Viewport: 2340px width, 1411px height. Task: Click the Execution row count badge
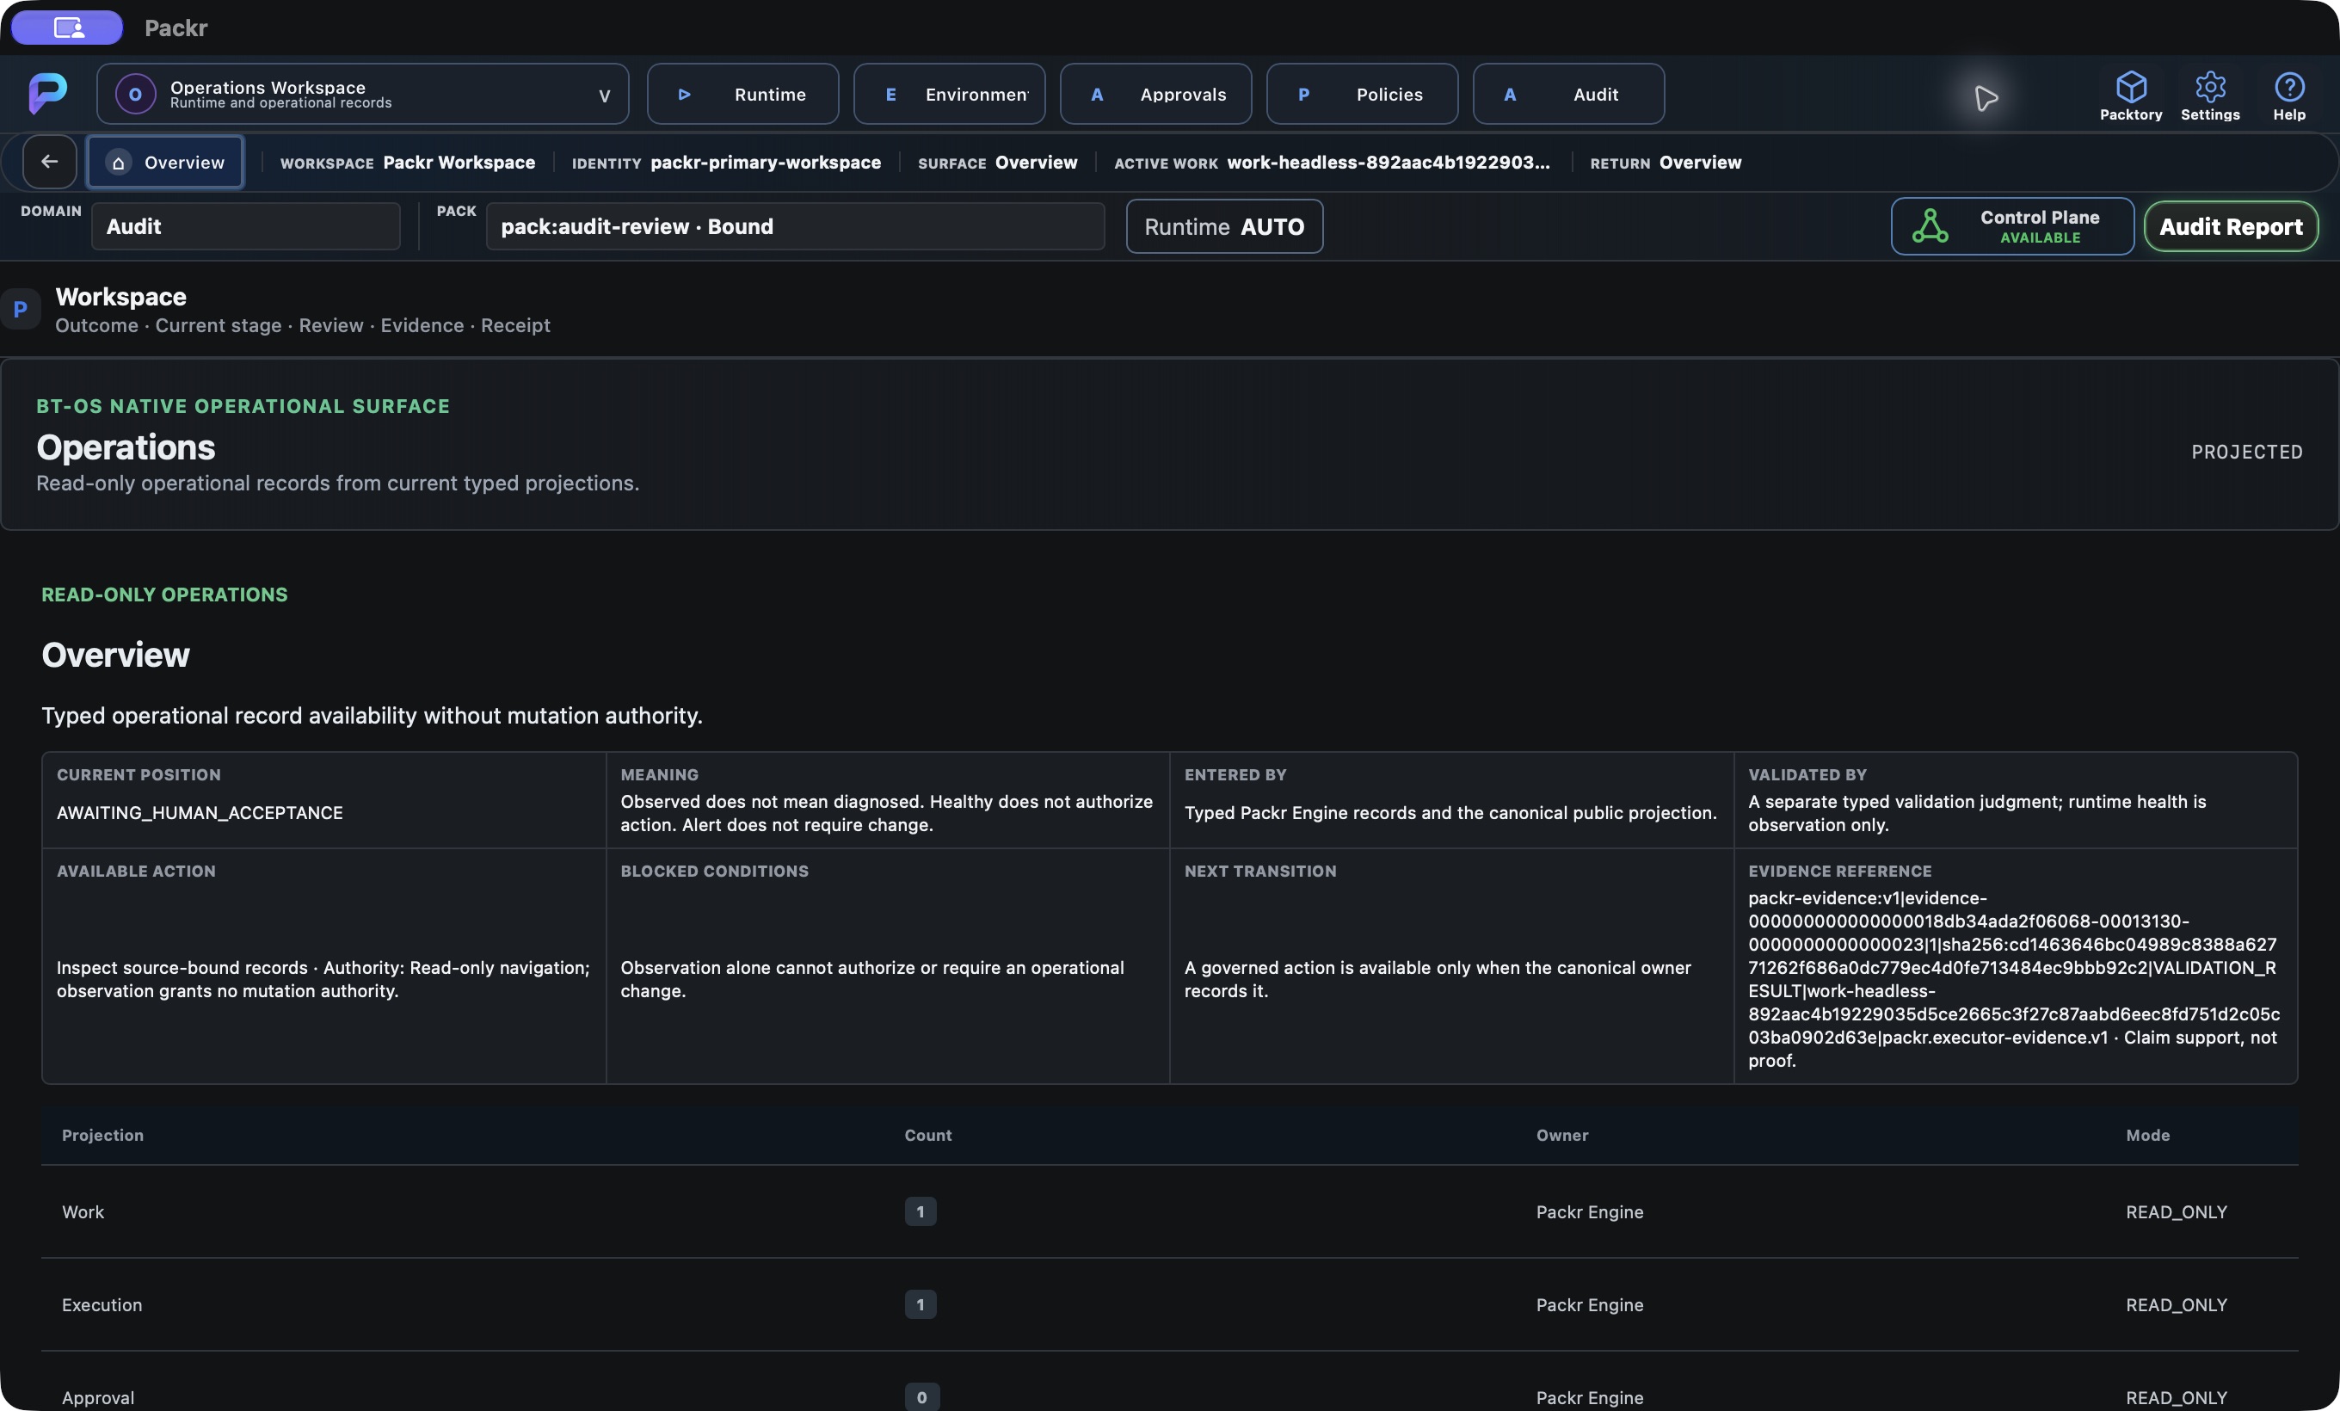point(920,1304)
